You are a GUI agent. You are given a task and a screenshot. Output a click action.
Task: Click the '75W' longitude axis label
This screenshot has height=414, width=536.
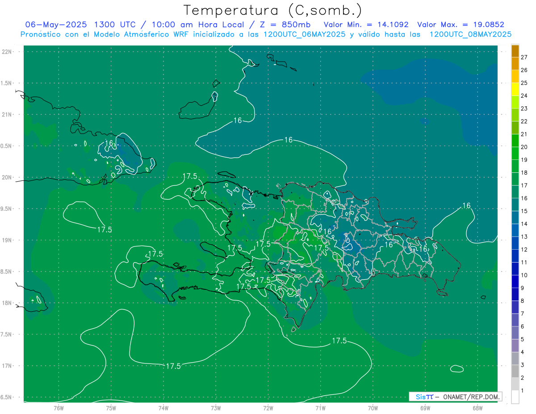point(111,408)
